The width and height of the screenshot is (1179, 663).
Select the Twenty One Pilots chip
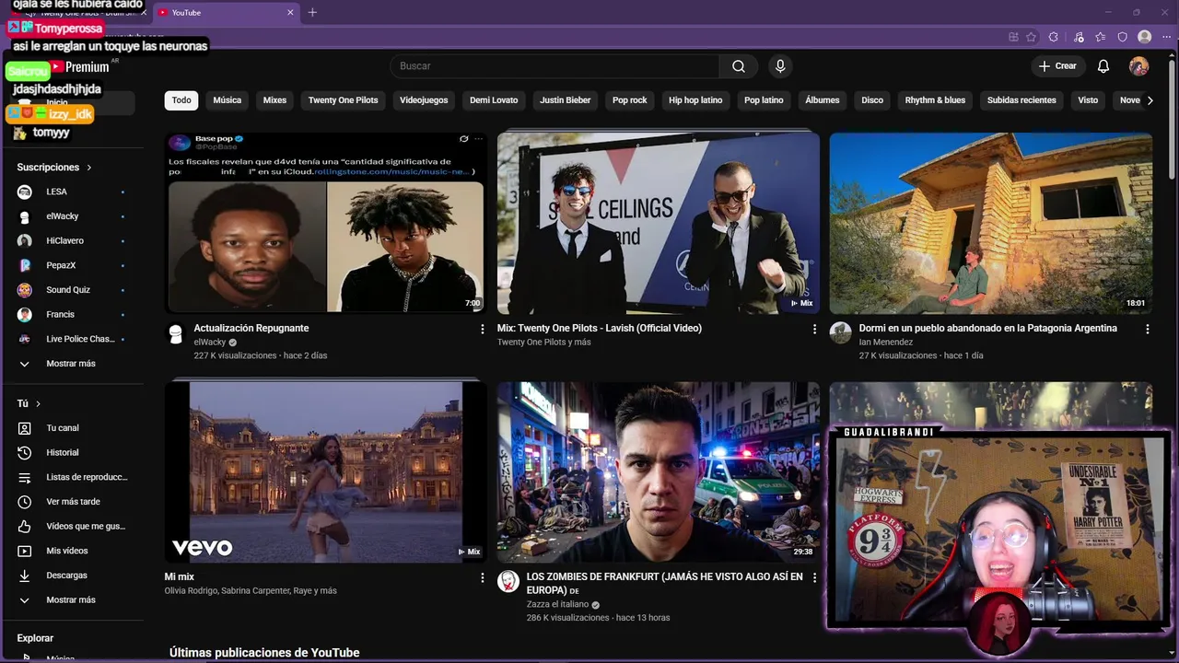click(x=343, y=100)
